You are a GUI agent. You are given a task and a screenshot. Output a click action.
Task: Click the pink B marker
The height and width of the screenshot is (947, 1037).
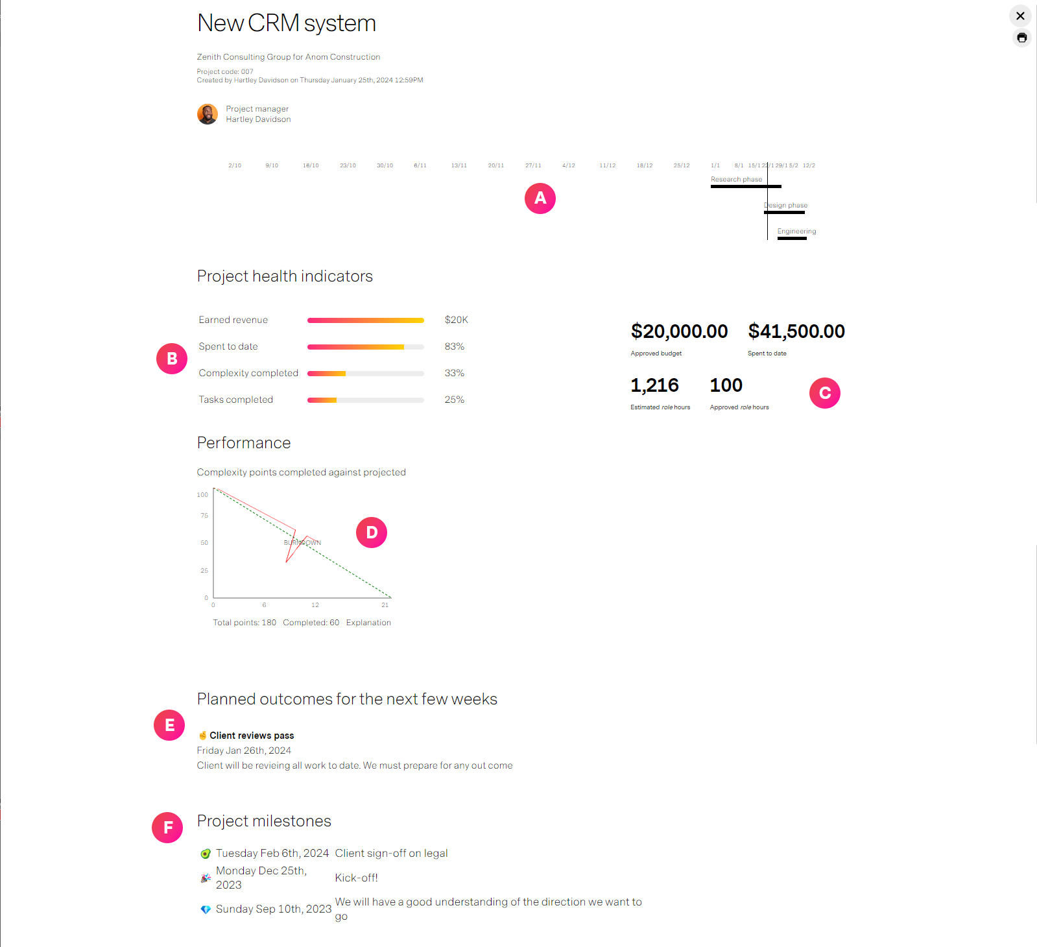[172, 359]
